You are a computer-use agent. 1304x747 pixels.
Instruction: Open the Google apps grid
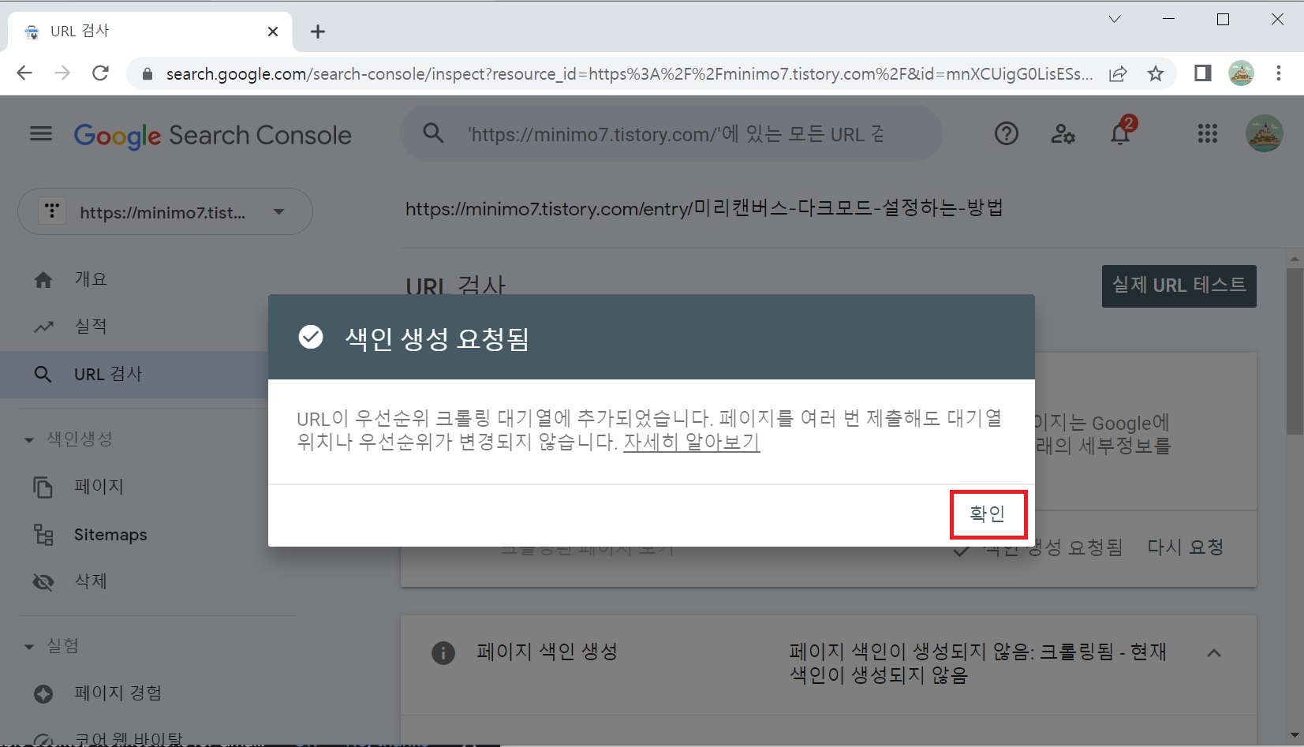(x=1207, y=134)
